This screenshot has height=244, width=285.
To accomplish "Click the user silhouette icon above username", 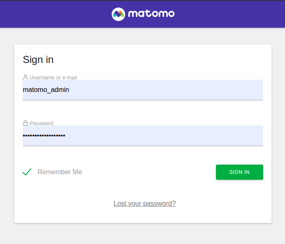I will click(x=25, y=77).
